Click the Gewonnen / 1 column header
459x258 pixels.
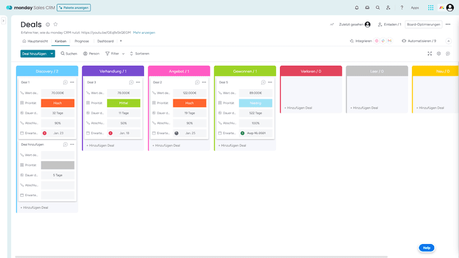click(x=245, y=71)
